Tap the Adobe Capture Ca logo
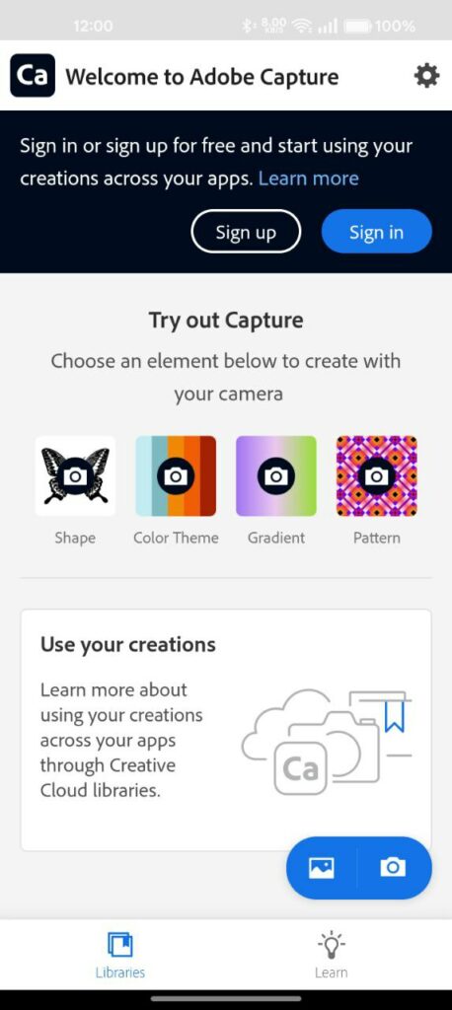 tap(33, 76)
